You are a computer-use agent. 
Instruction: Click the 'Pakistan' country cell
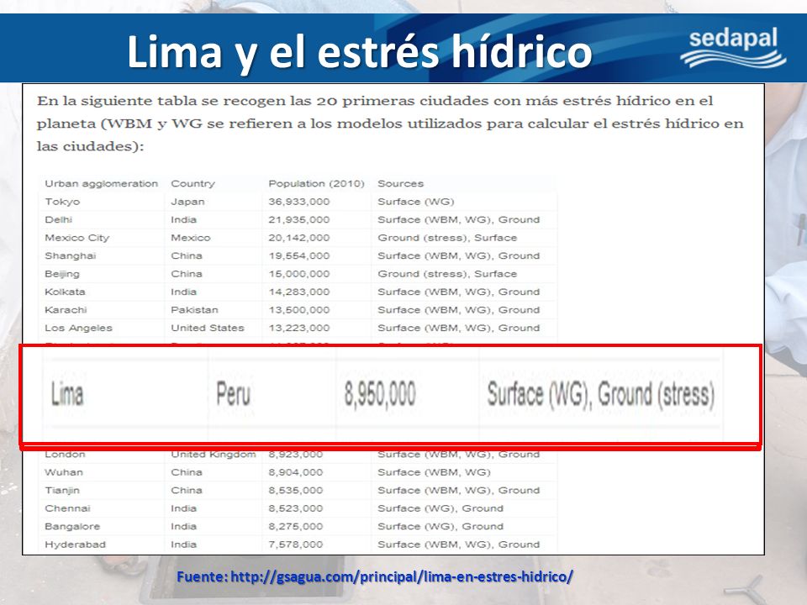pos(194,310)
